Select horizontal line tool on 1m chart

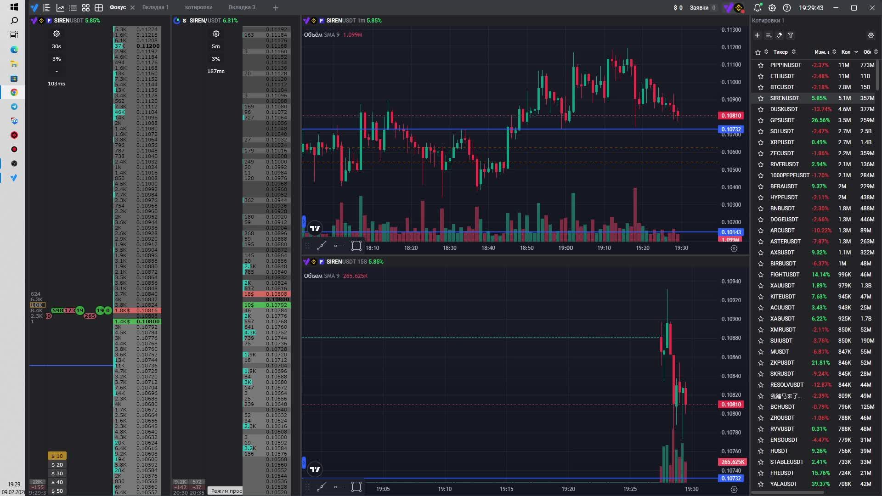[339, 246]
